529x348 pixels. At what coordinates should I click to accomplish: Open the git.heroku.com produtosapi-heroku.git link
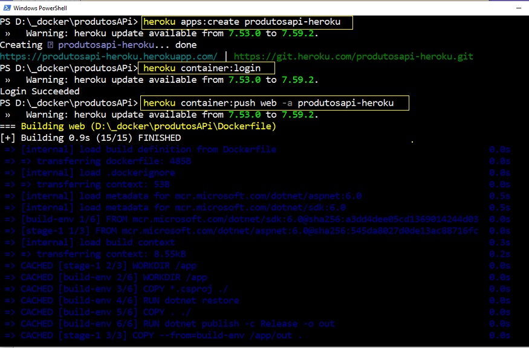[353, 56]
